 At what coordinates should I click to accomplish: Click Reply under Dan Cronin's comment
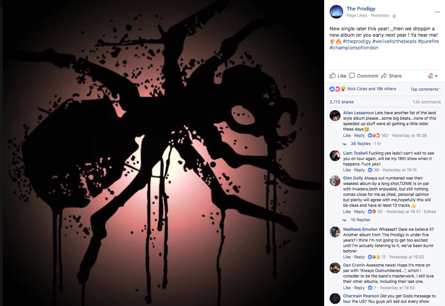359,288
